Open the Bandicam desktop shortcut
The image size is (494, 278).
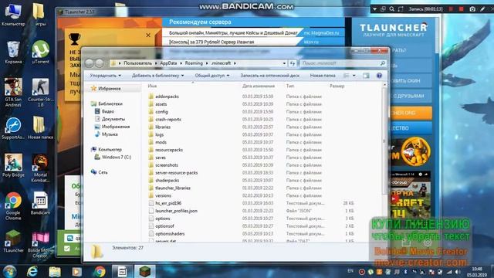click(x=40, y=203)
